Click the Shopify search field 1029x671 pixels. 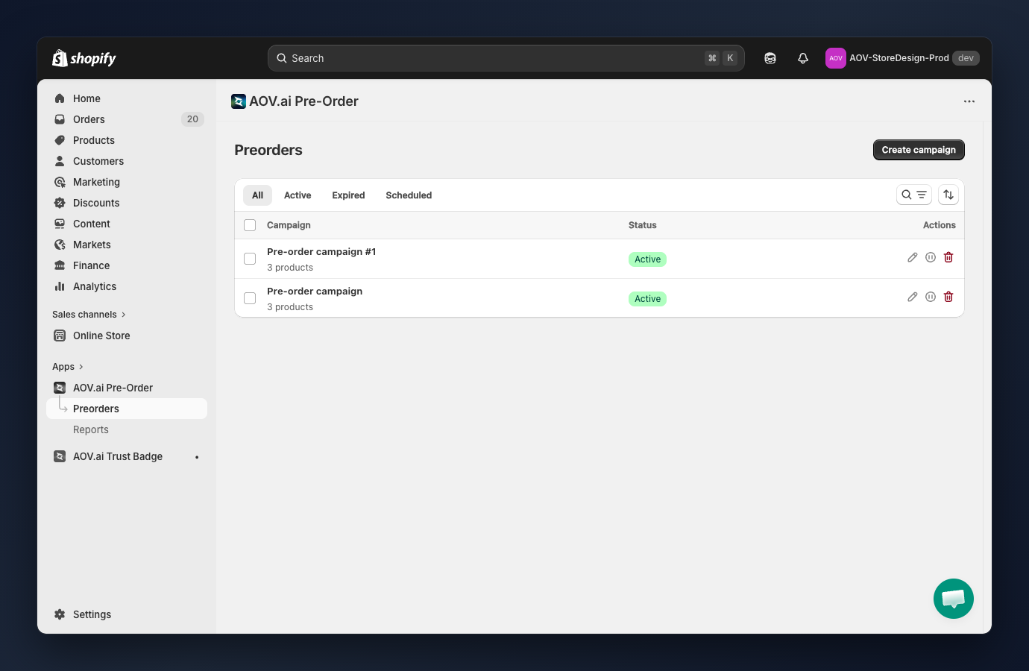(x=506, y=58)
